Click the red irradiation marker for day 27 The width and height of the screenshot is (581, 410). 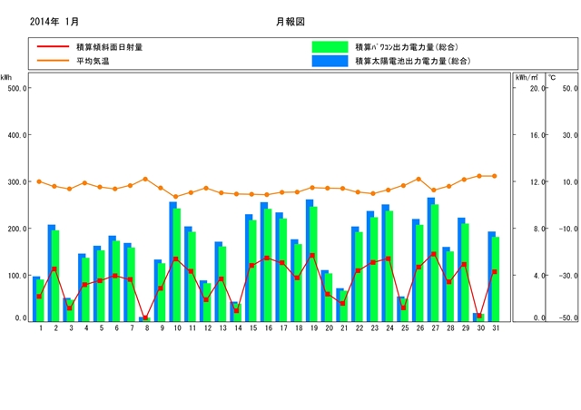434,254
